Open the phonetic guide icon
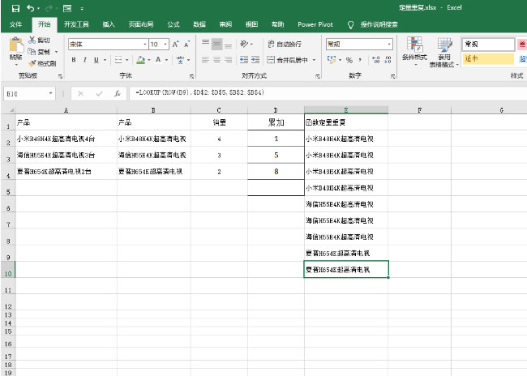The height and width of the screenshot is (376, 527). pos(181,60)
